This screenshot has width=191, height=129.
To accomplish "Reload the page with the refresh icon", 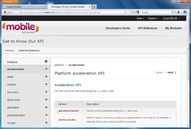I will point(132,12).
